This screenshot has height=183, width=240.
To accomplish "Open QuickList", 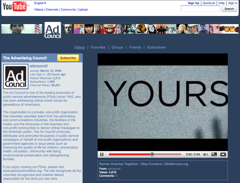I will (x=209, y=3).
